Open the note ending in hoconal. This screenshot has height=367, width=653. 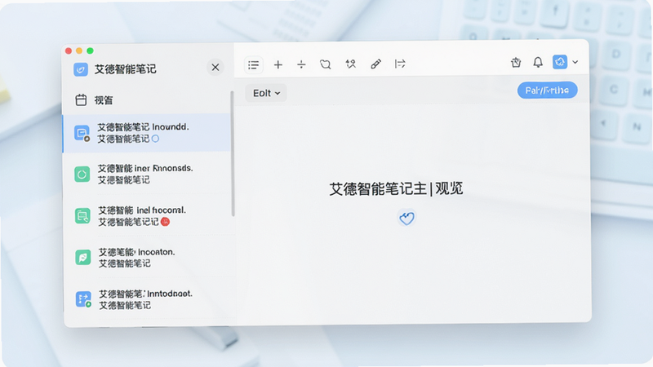tap(147, 215)
